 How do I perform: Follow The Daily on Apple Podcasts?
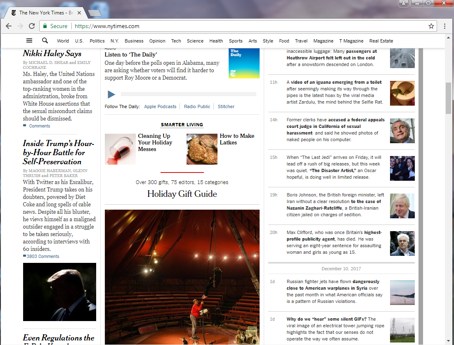(x=160, y=106)
